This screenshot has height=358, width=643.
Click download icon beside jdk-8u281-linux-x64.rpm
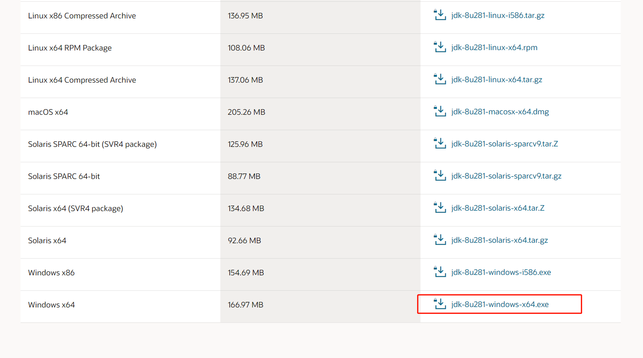[440, 47]
